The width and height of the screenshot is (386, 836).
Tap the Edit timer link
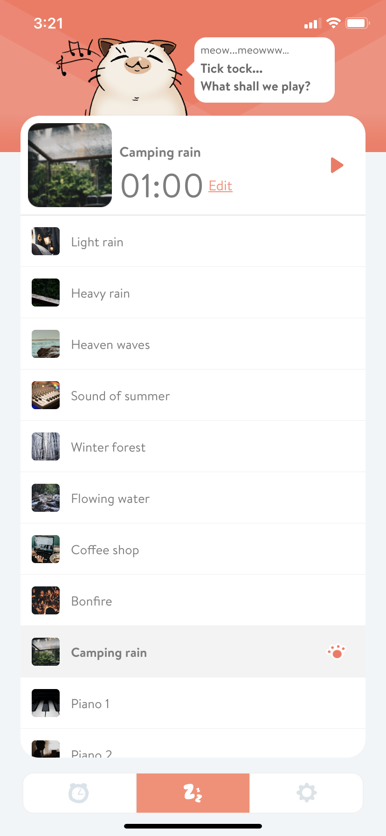click(x=220, y=186)
